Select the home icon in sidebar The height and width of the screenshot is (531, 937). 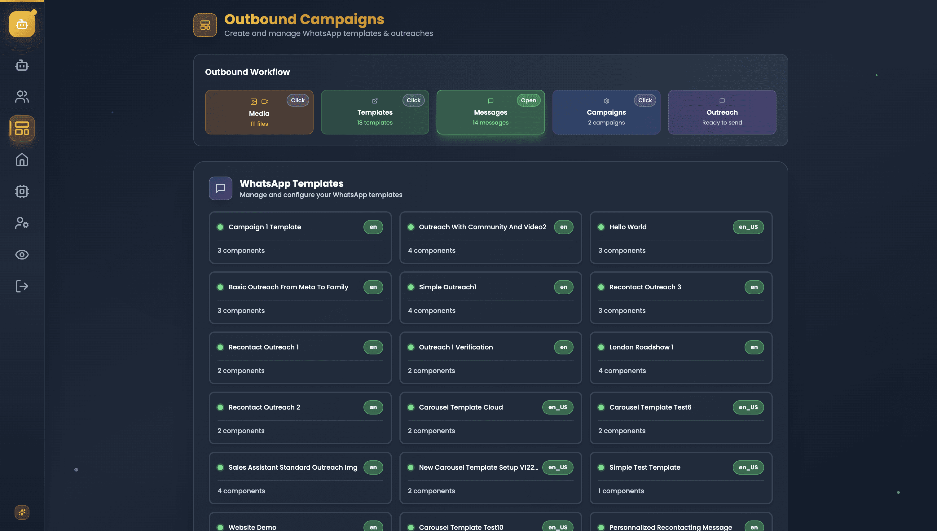click(22, 160)
